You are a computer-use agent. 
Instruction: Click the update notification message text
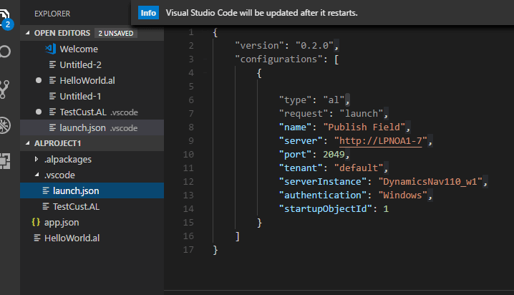(x=261, y=13)
